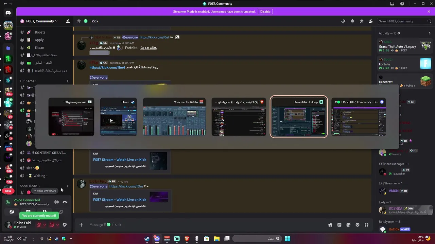Open microphone input options arrow
435x244 pixels.
click(x=45, y=225)
